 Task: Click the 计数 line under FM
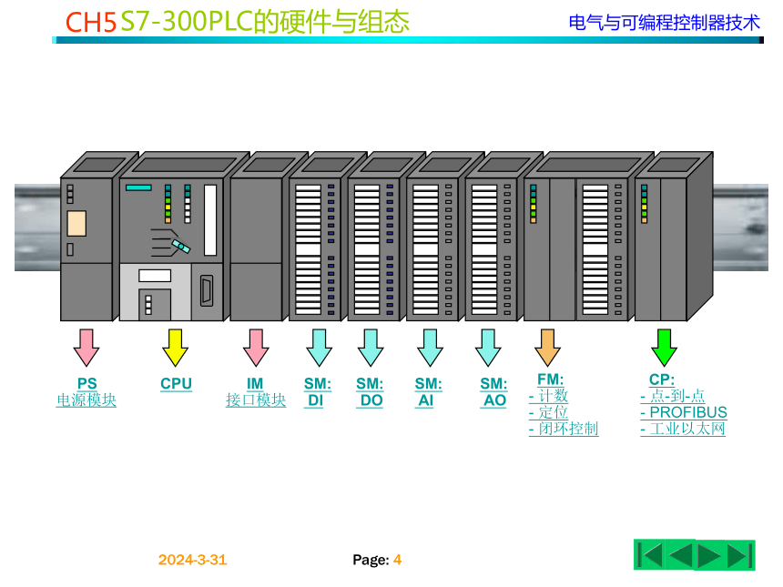pos(548,396)
